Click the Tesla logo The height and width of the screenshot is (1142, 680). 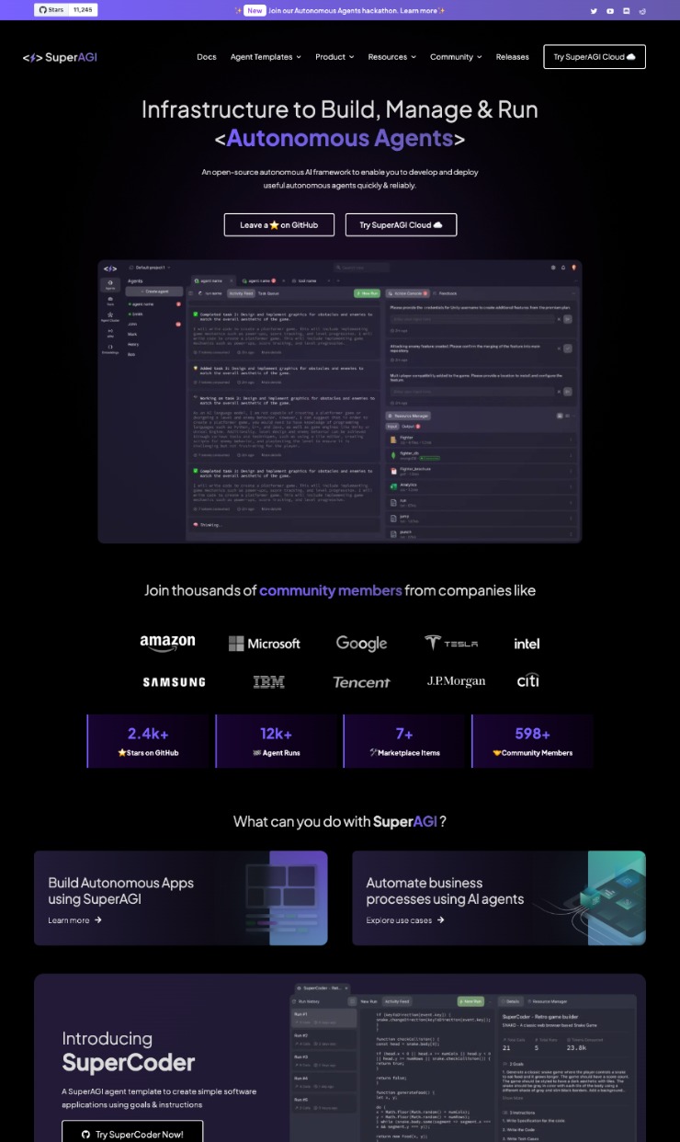click(x=451, y=643)
